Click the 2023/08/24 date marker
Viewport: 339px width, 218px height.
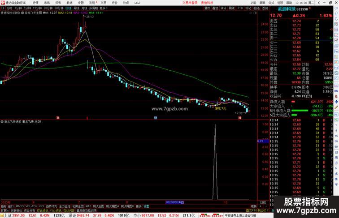pos(175,202)
